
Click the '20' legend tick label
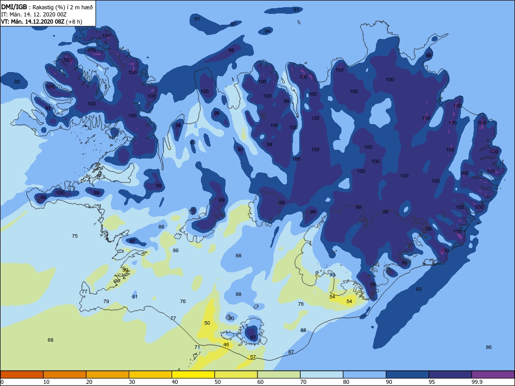89,382
